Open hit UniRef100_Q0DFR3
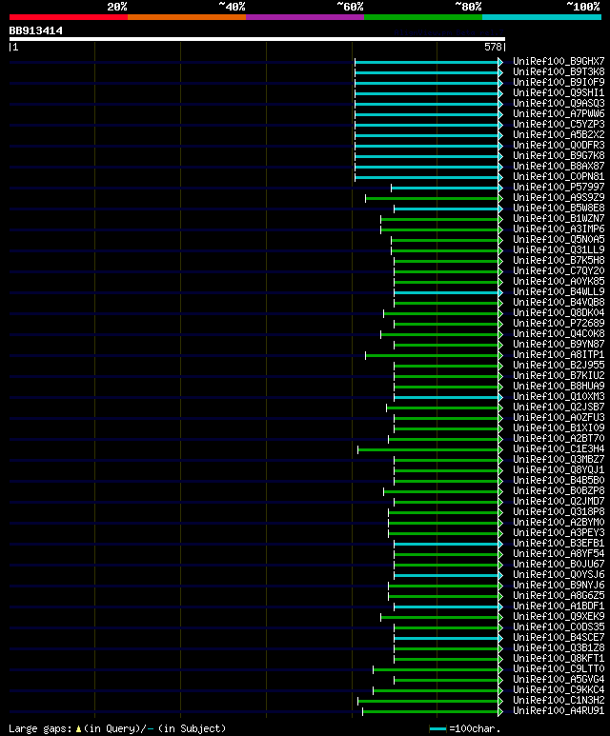610x736 pixels. [x=559, y=146]
